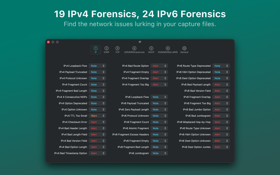The width and height of the screenshot is (280, 175).
Task: Open the IPv6 Bad Version Field dropdown
Action: click(x=221, y=91)
